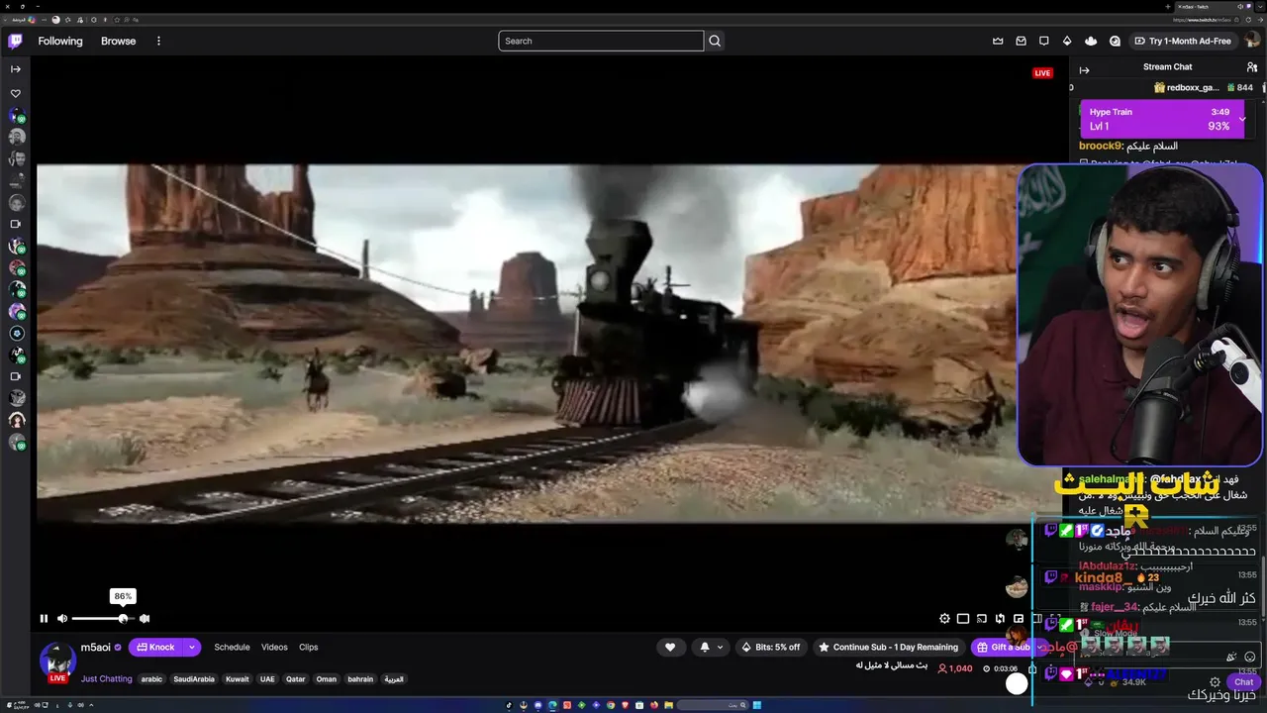
Task: Select the SaudiArabia tag
Action: [194, 679]
